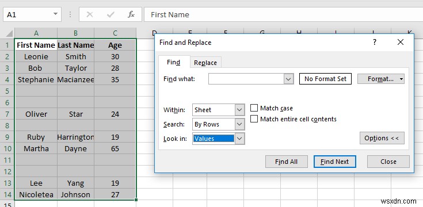Open the Format button dropdown arrow
Image resolution: width=423 pixels, height=207 pixels.
click(x=402, y=79)
